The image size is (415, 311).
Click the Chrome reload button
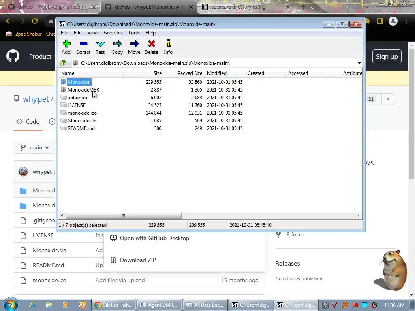35,21
